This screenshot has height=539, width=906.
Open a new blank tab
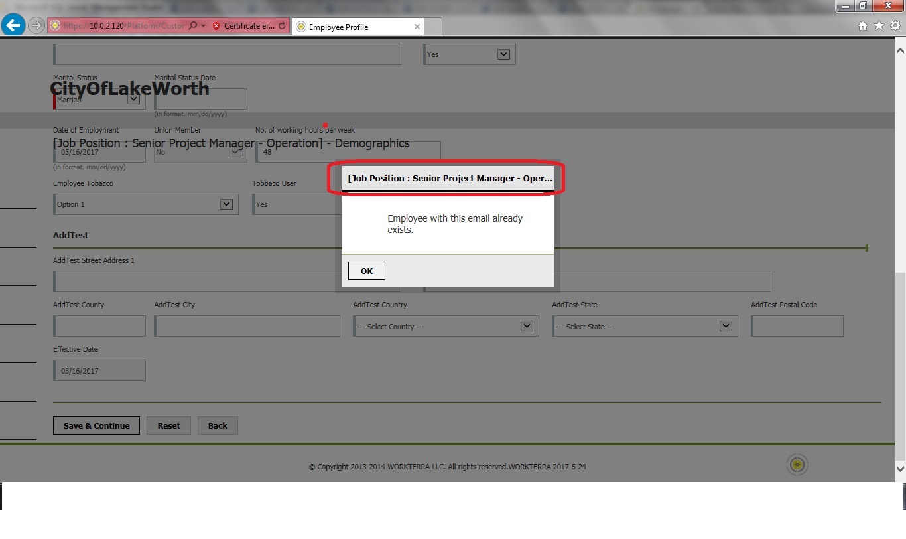click(433, 27)
